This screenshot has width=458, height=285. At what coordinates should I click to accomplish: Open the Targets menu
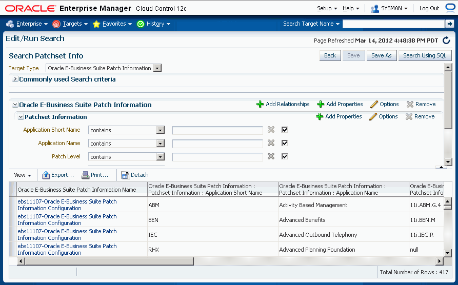(x=75, y=24)
